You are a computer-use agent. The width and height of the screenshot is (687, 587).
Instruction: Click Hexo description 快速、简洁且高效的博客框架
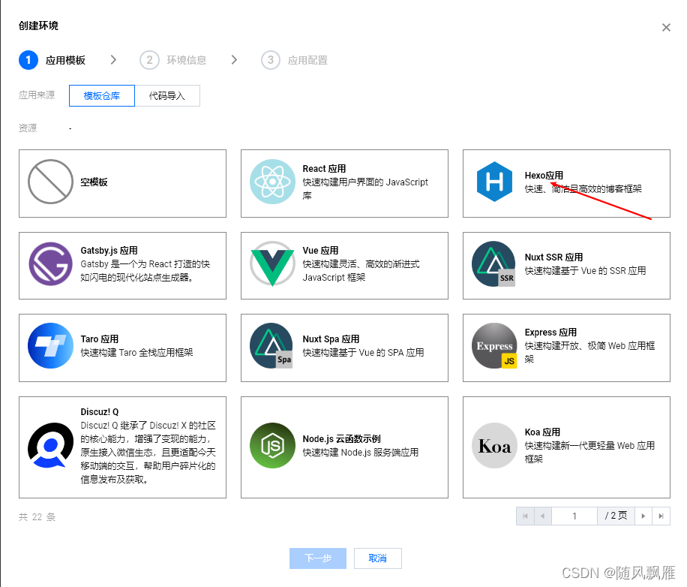tap(583, 189)
